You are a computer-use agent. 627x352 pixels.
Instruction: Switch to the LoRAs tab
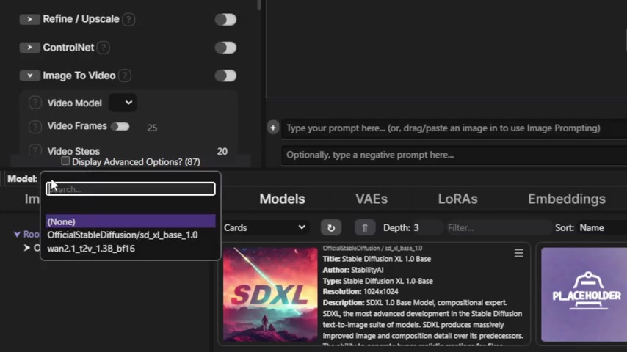coord(458,199)
